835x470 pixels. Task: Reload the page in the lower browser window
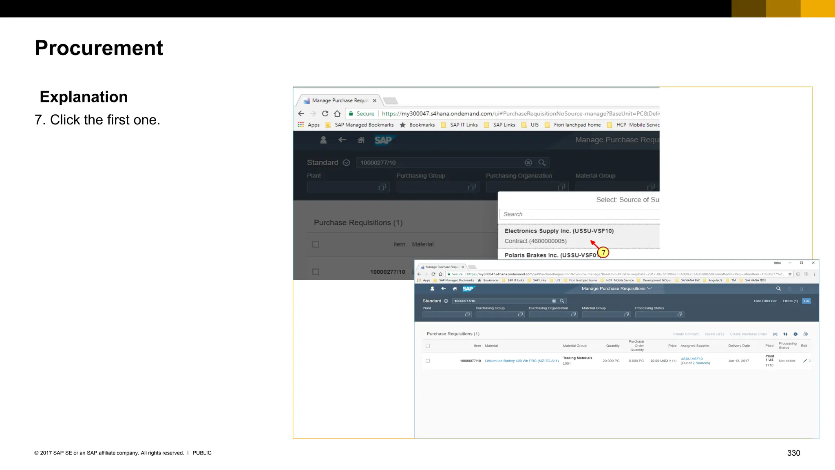click(x=433, y=274)
